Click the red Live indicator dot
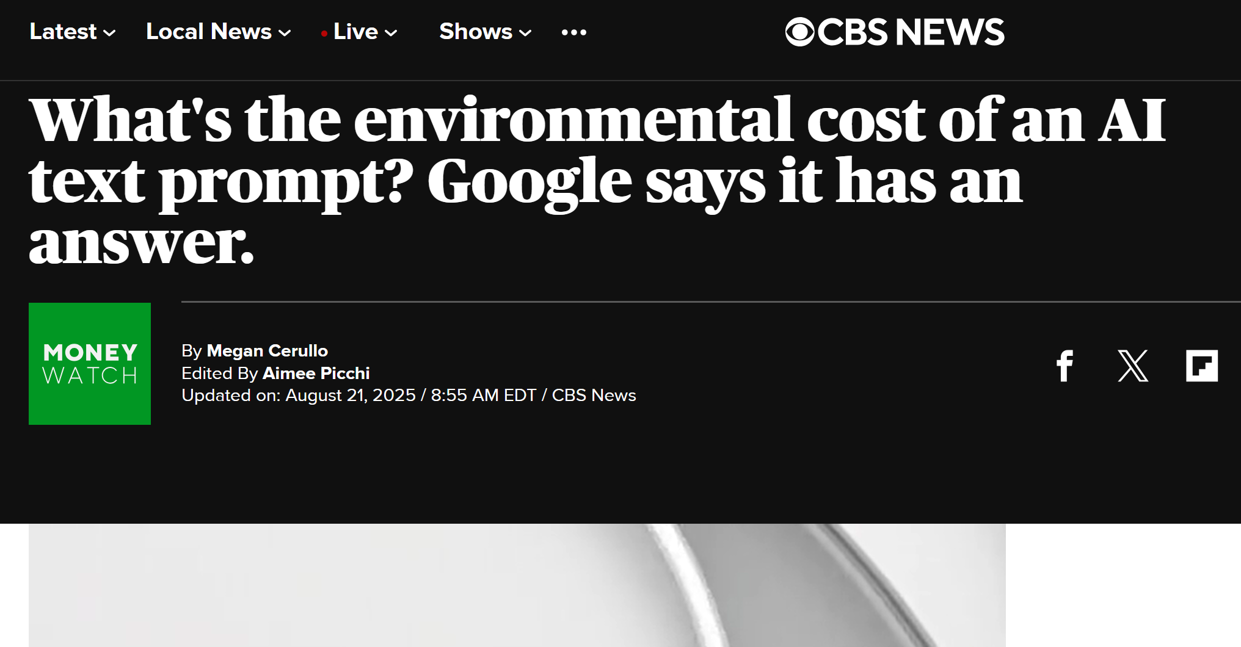The image size is (1241, 647). pyautogui.click(x=324, y=34)
